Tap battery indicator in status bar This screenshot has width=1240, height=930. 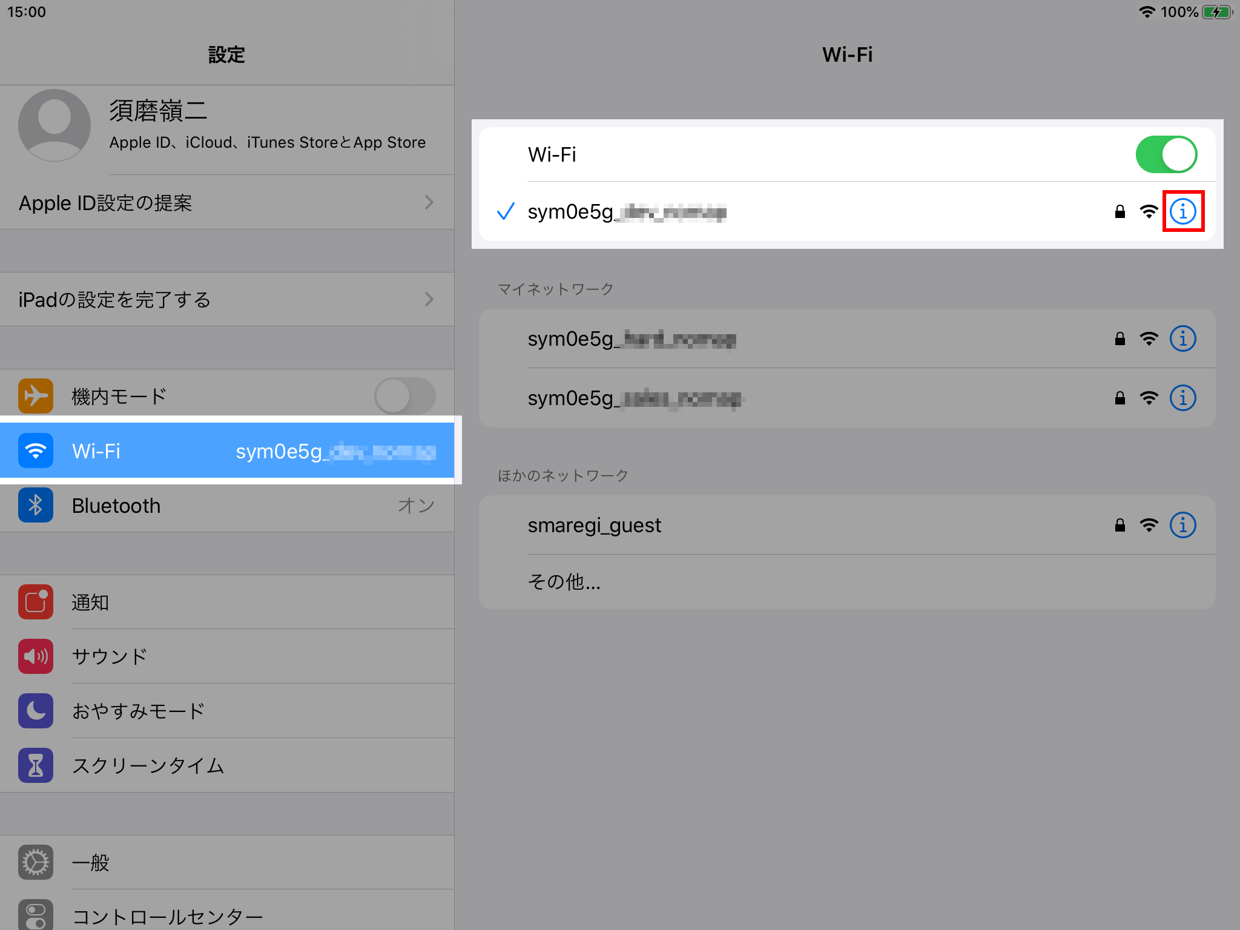point(1217,12)
